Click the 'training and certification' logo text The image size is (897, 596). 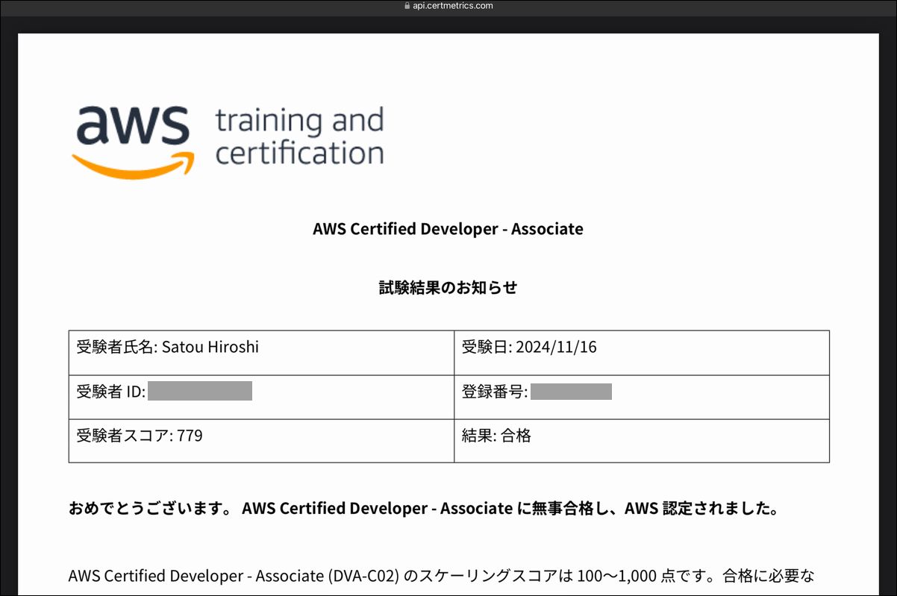click(299, 136)
